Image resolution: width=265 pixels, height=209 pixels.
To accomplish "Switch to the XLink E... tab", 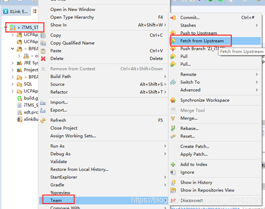I will 16,12.
